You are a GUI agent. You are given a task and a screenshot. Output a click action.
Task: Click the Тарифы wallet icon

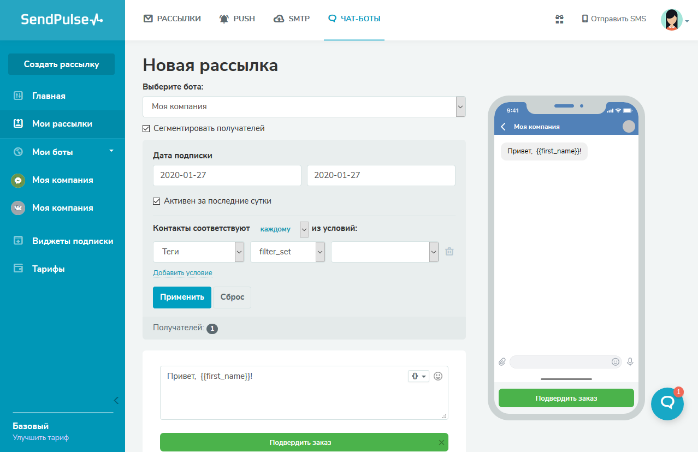pyautogui.click(x=18, y=269)
